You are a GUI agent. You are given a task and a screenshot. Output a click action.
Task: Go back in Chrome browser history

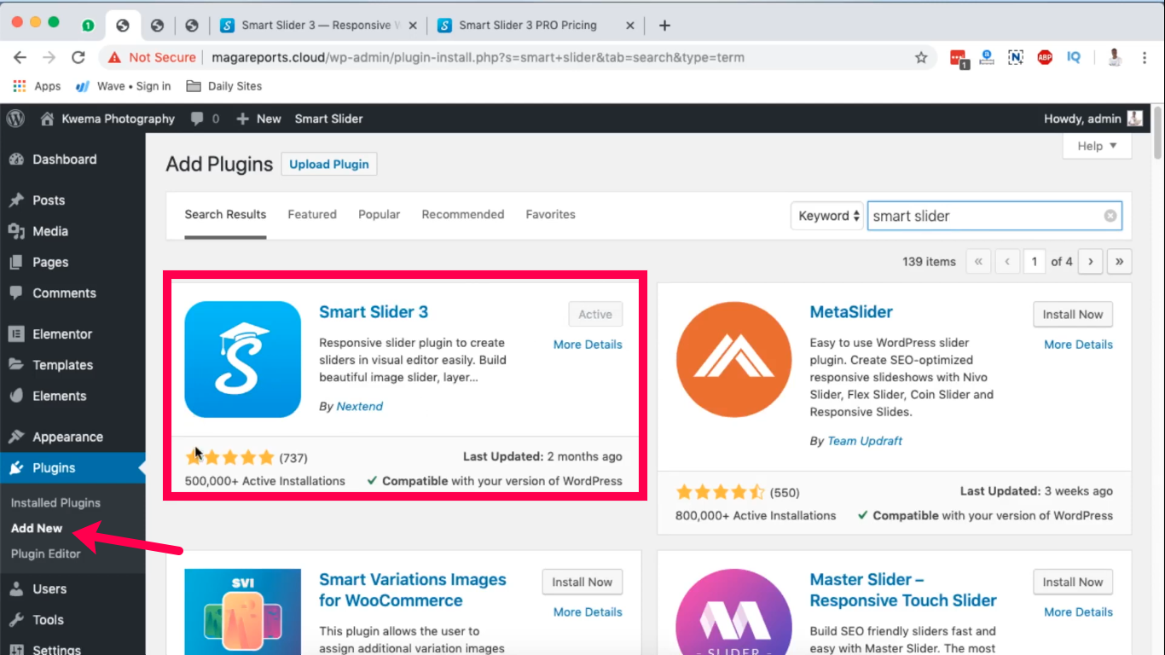(20, 57)
